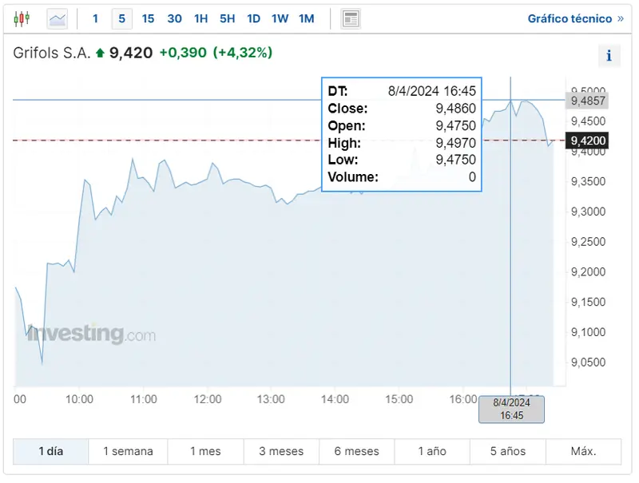
Task: Enable the 5H timeframe
Action: click(x=227, y=18)
